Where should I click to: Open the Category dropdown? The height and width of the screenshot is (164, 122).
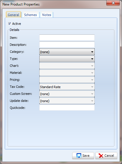tap(67, 52)
